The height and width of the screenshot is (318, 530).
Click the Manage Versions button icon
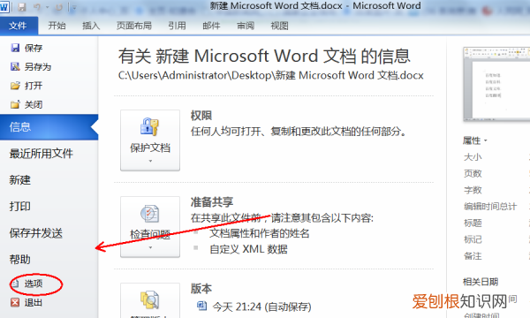point(150,299)
